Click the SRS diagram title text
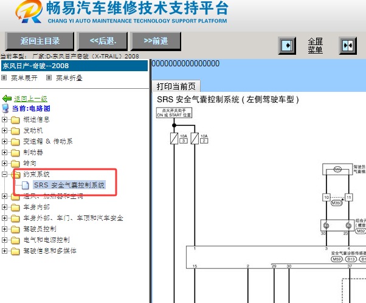The height and width of the screenshot is (303, 366). [228, 100]
